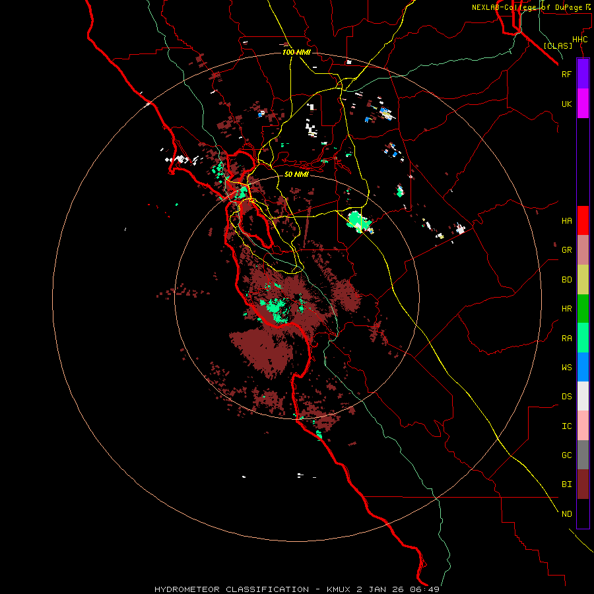The image size is (594, 594).
Task: Click the white DS color swatch
Action: coord(583,396)
